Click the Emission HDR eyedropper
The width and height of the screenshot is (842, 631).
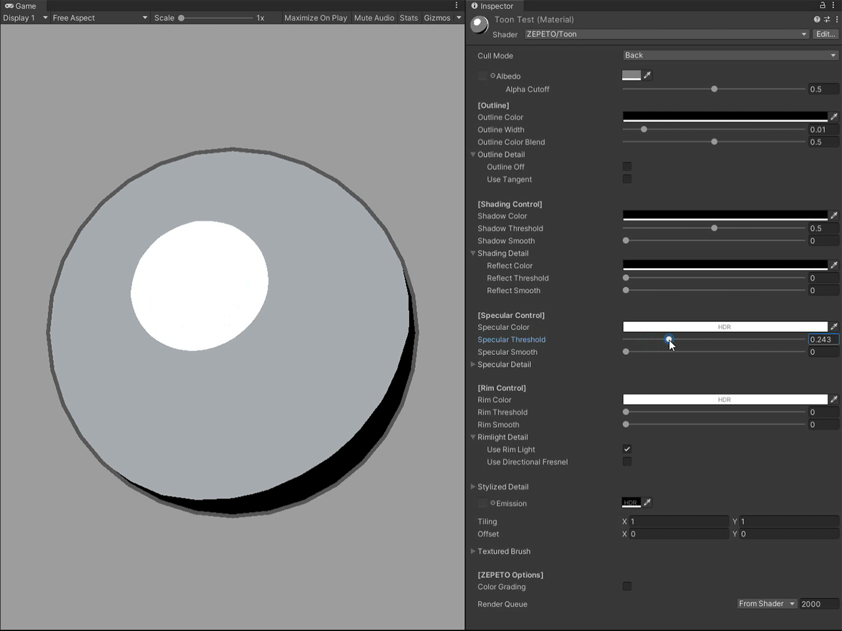pos(647,502)
